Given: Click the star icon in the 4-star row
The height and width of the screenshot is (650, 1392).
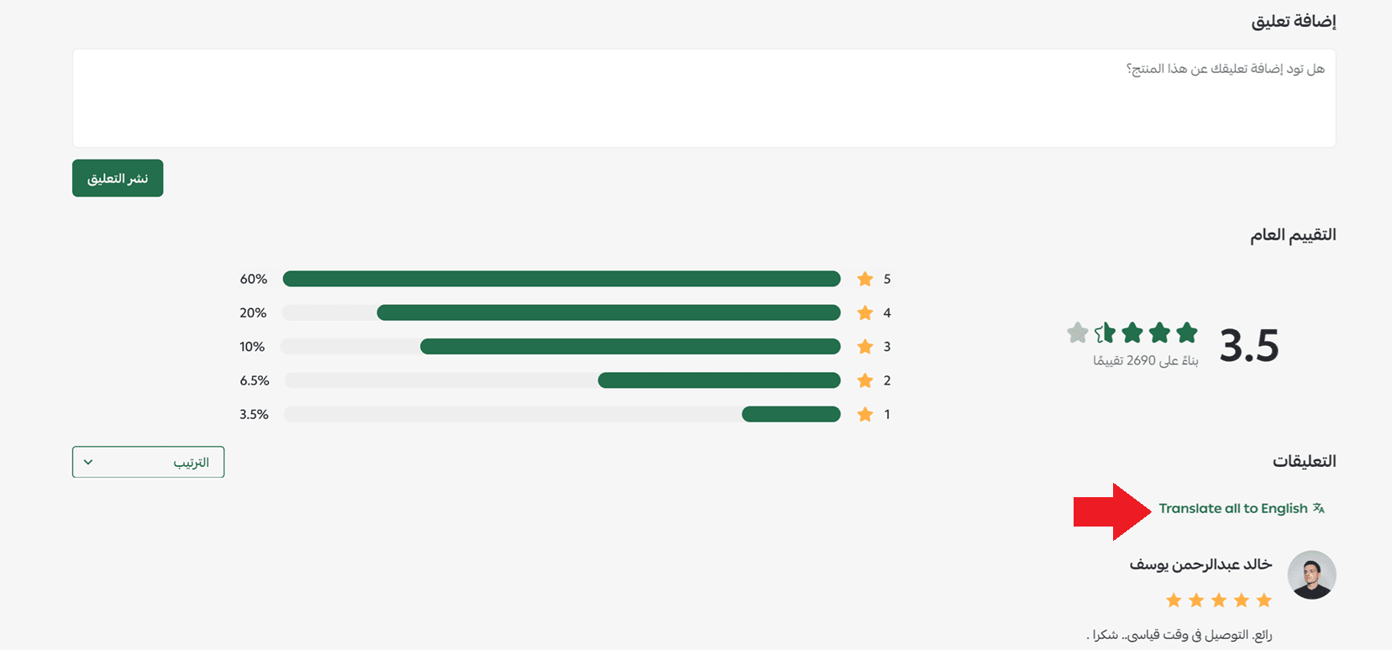Looking at the screenshot, I should 864,313.
